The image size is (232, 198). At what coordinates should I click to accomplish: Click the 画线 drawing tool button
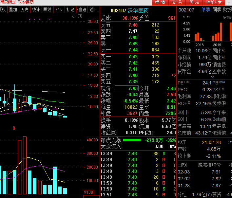[47, 9]
